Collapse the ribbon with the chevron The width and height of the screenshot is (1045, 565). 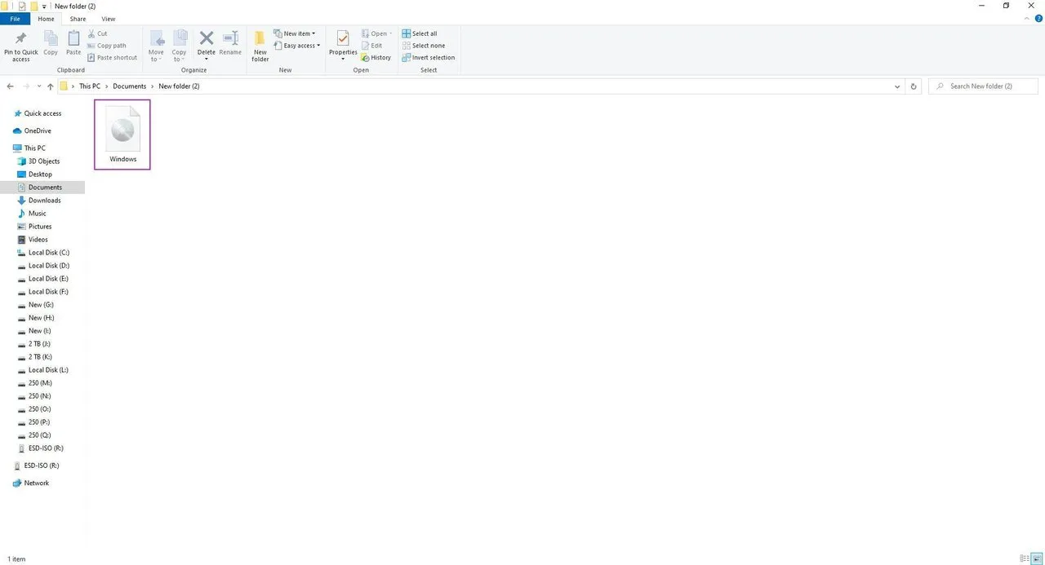tap(1025, 19)
